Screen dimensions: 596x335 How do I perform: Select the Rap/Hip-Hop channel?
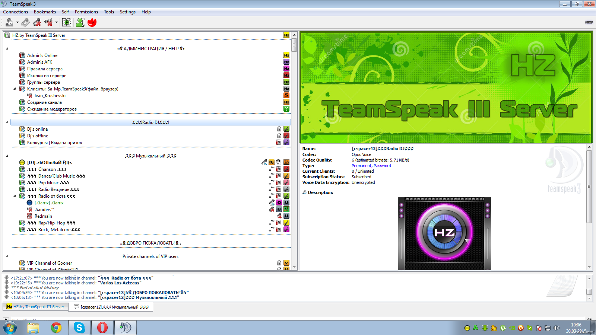click(x=51, y=223)
